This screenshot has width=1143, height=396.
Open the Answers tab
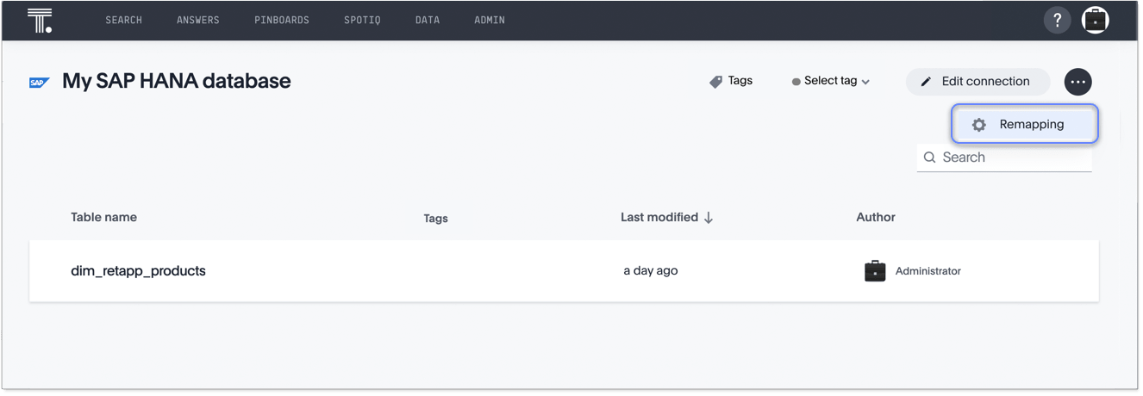(x=197, y=20)
